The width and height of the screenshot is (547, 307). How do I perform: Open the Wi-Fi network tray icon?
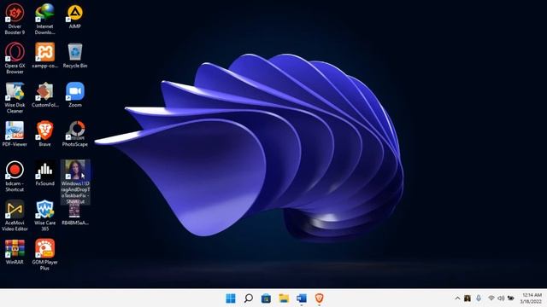coord(491,298)
